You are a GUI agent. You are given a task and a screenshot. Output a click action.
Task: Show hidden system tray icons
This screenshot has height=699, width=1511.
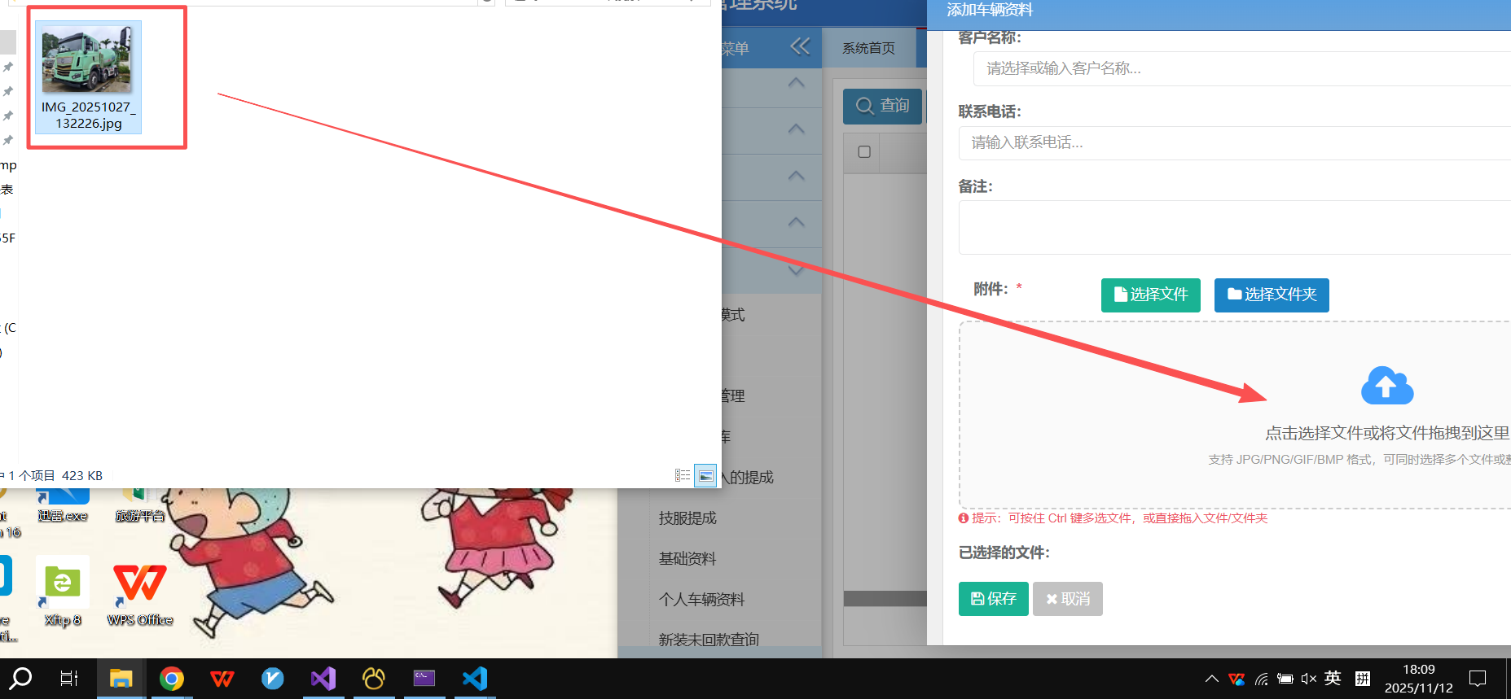click(1212, 679)
